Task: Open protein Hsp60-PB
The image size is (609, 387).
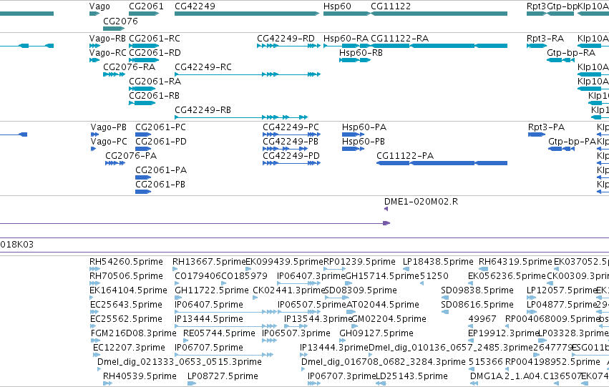Action: tap(364, 142)
